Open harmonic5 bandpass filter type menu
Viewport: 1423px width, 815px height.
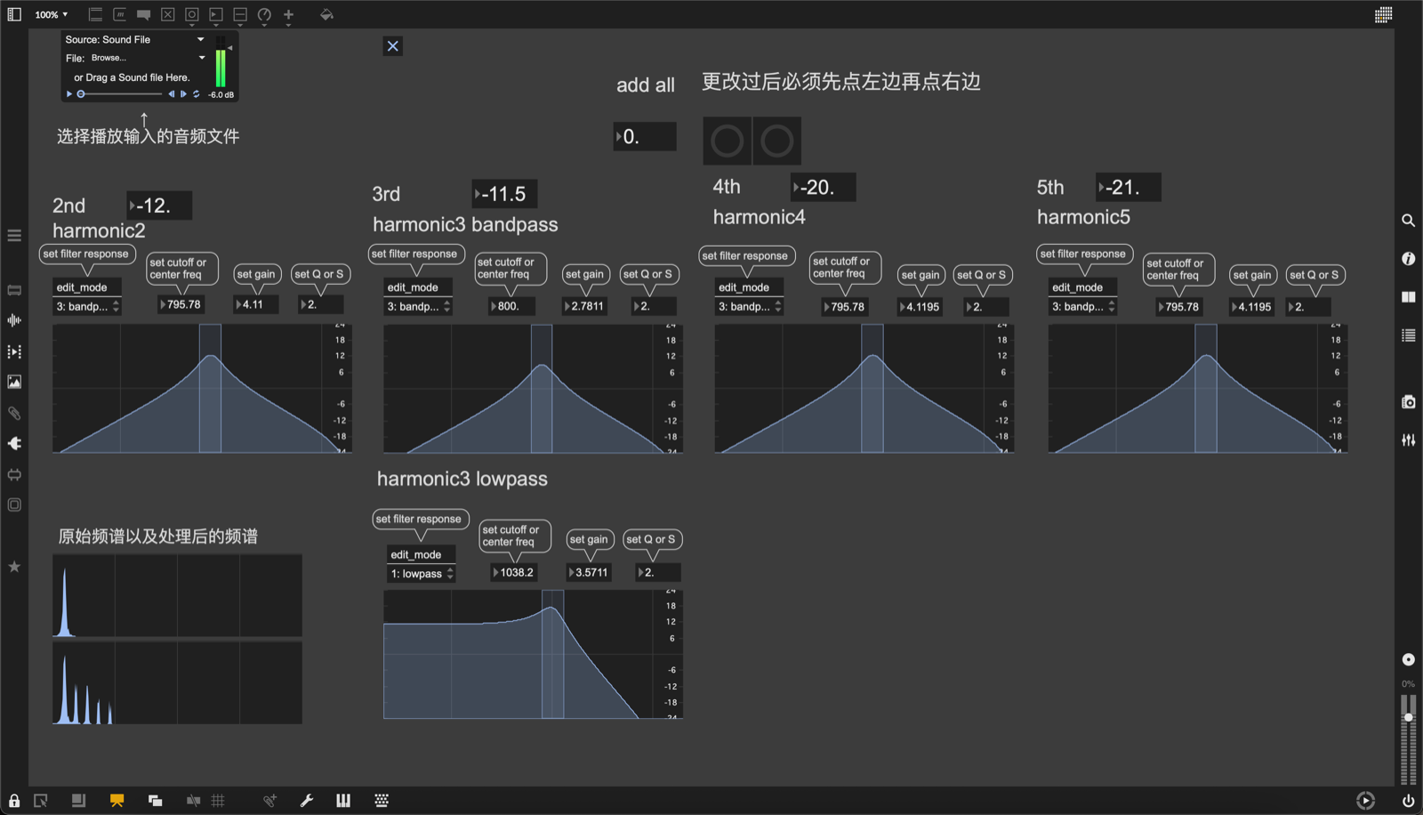[1082, 306]
